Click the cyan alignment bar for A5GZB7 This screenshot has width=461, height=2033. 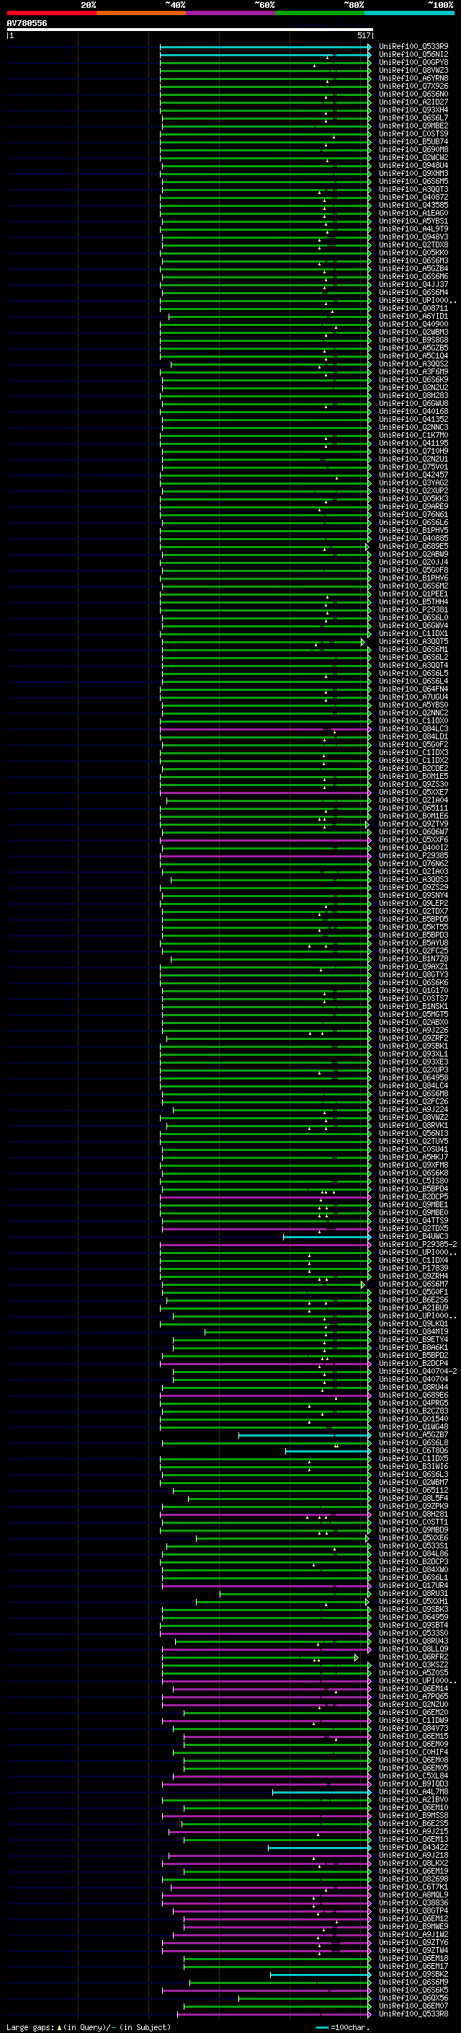tap(304, 1436)
